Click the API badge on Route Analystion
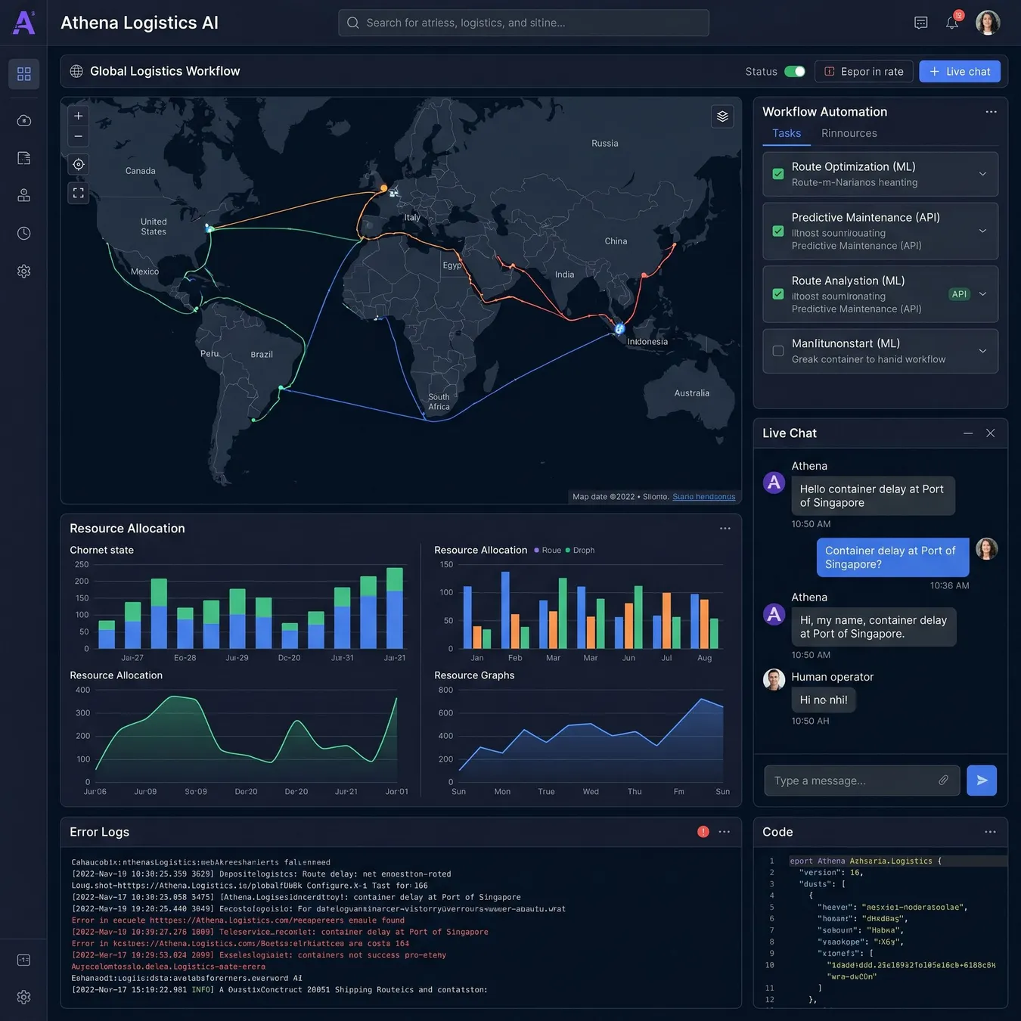 pyautogui.click(x=959, y=294)
